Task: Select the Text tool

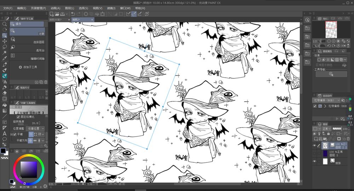Action: [x=5, y=133]
